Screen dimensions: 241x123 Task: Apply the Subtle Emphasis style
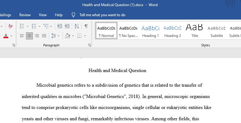tap(235, 31)
